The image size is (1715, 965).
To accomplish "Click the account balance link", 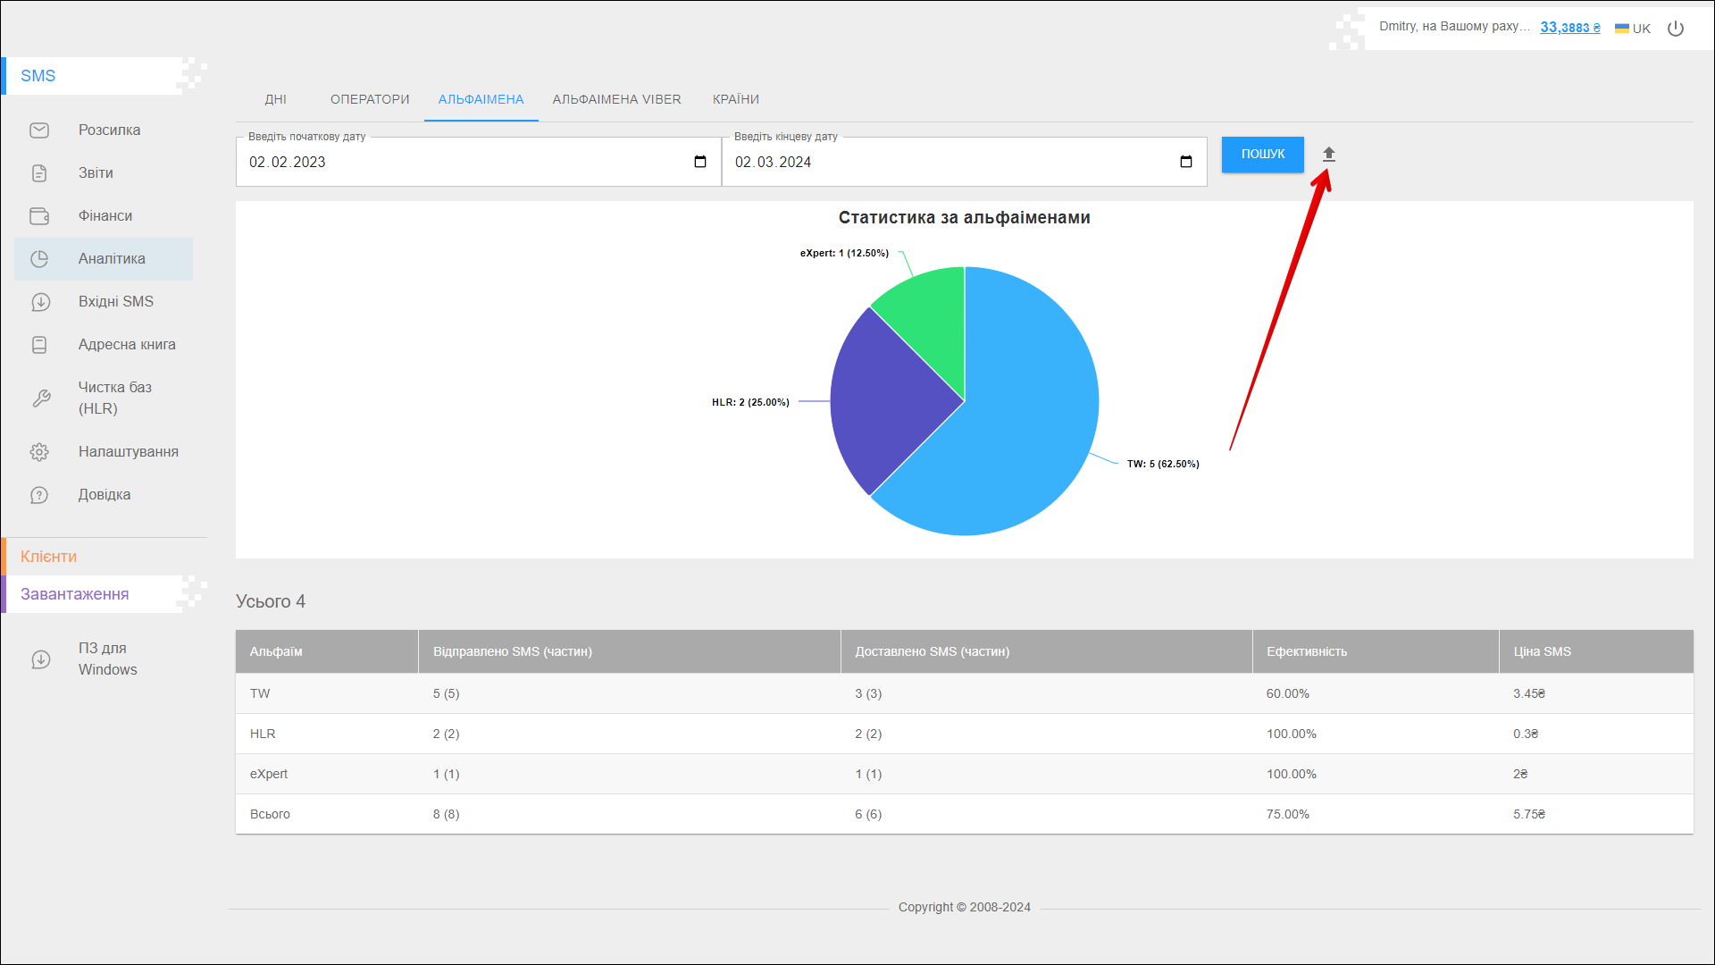I will pos(1570,28).
